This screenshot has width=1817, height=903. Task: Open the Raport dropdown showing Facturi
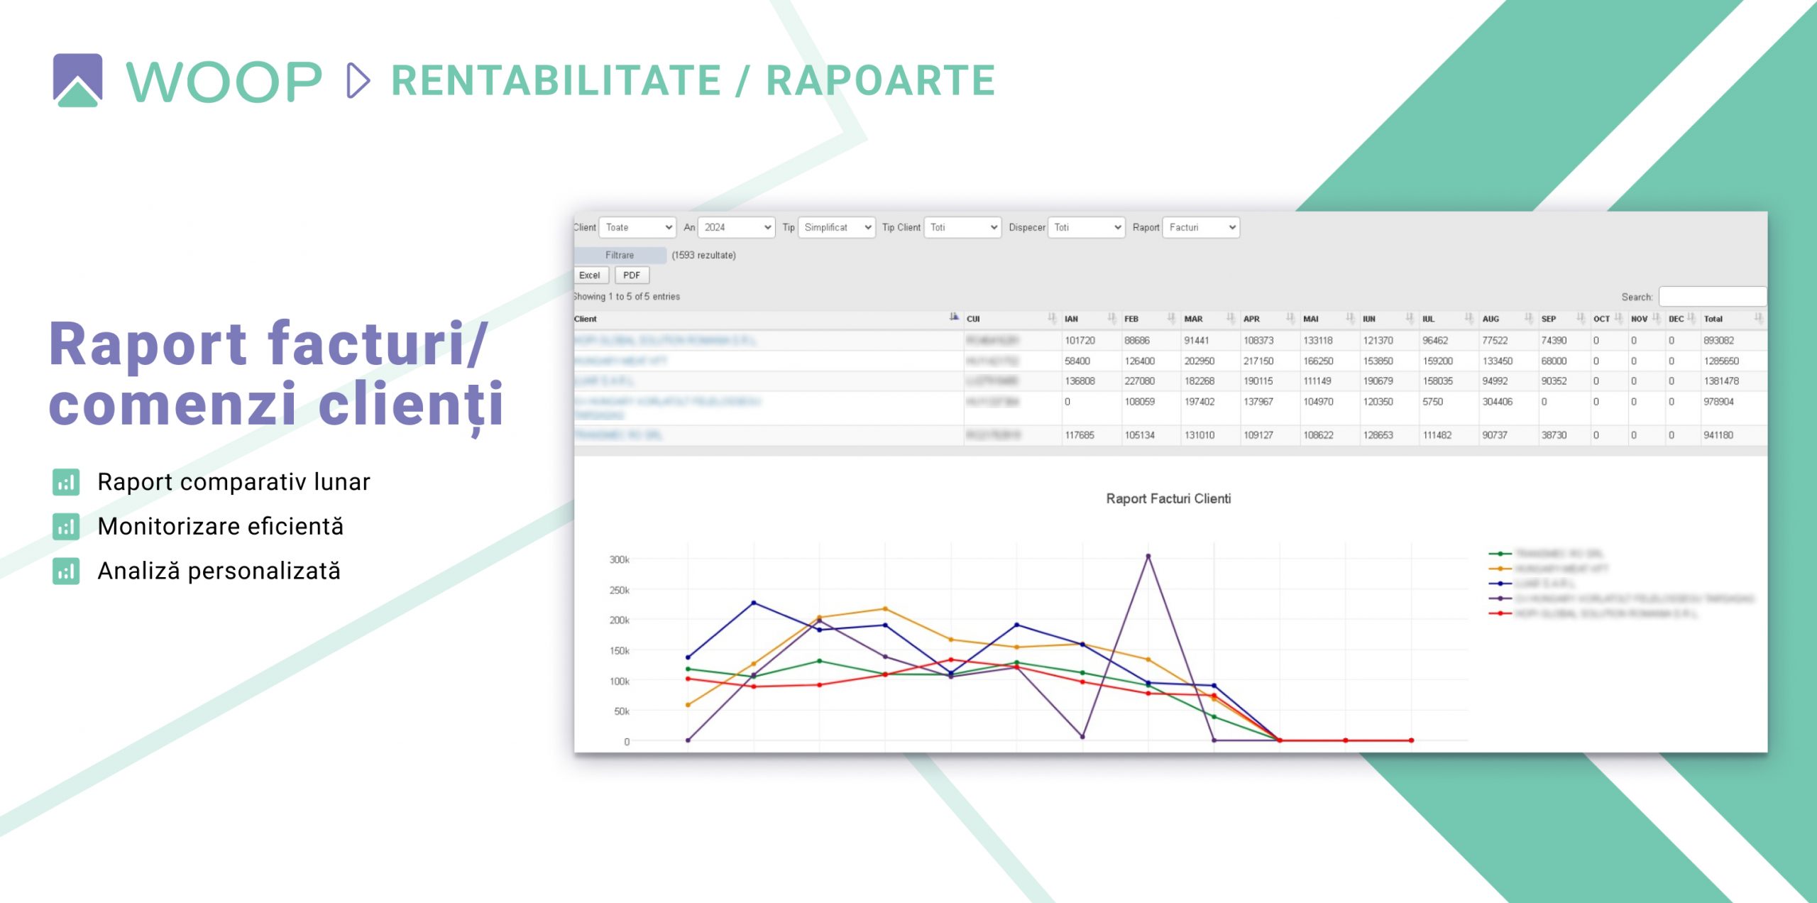click(1201, 227)
